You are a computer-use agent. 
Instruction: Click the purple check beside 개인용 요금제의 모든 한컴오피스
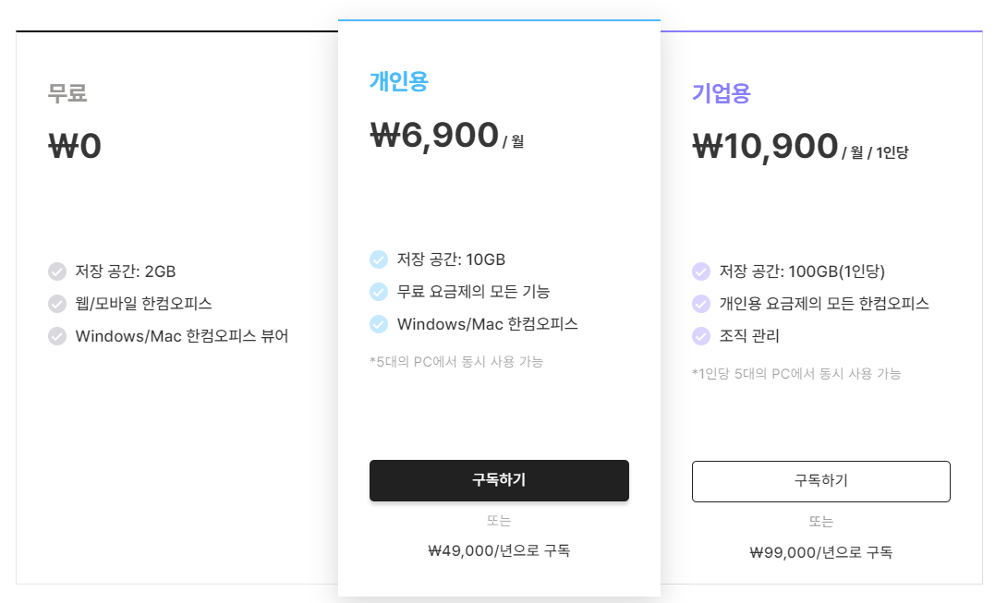700,303
